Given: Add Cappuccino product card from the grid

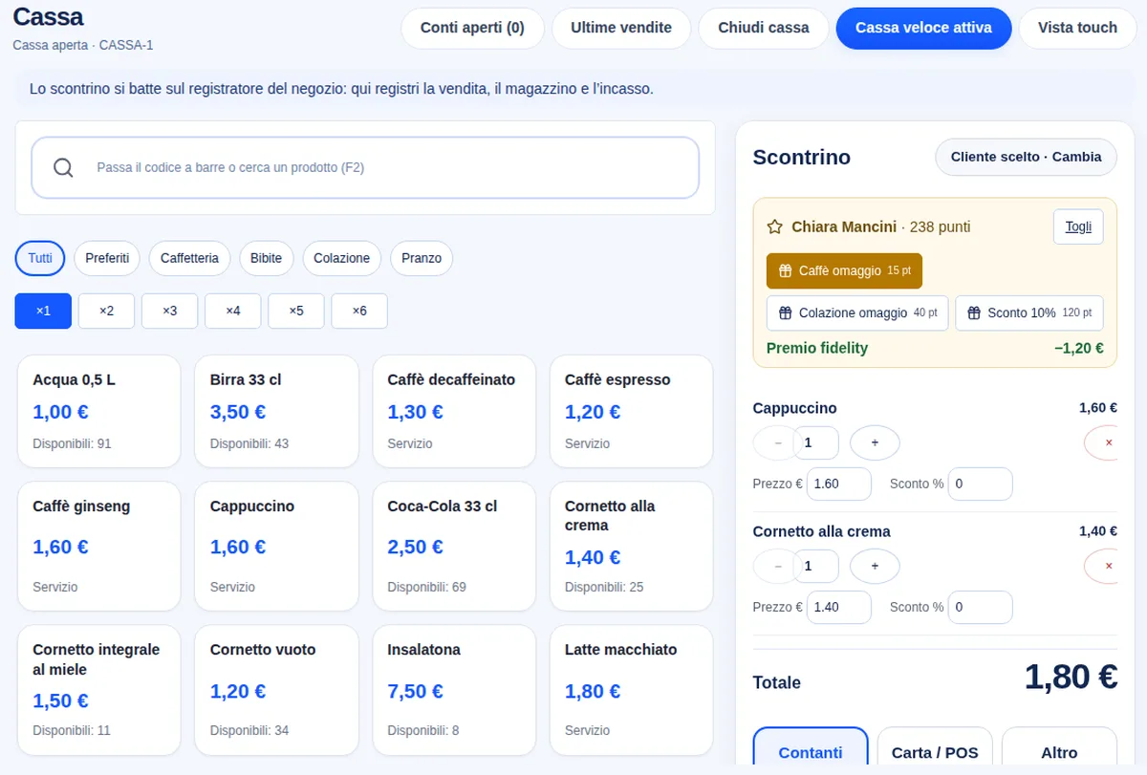Looking at the screenshot, I should [x=276, y=547].
